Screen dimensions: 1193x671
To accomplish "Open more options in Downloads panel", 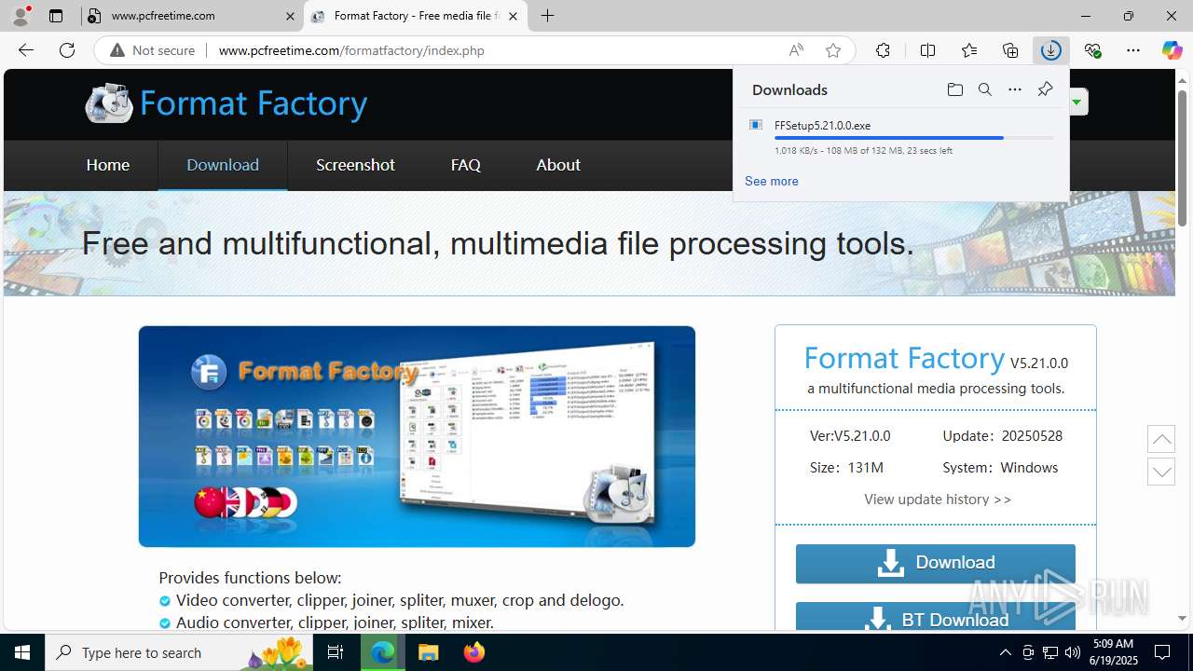I will coord(1015,89).
